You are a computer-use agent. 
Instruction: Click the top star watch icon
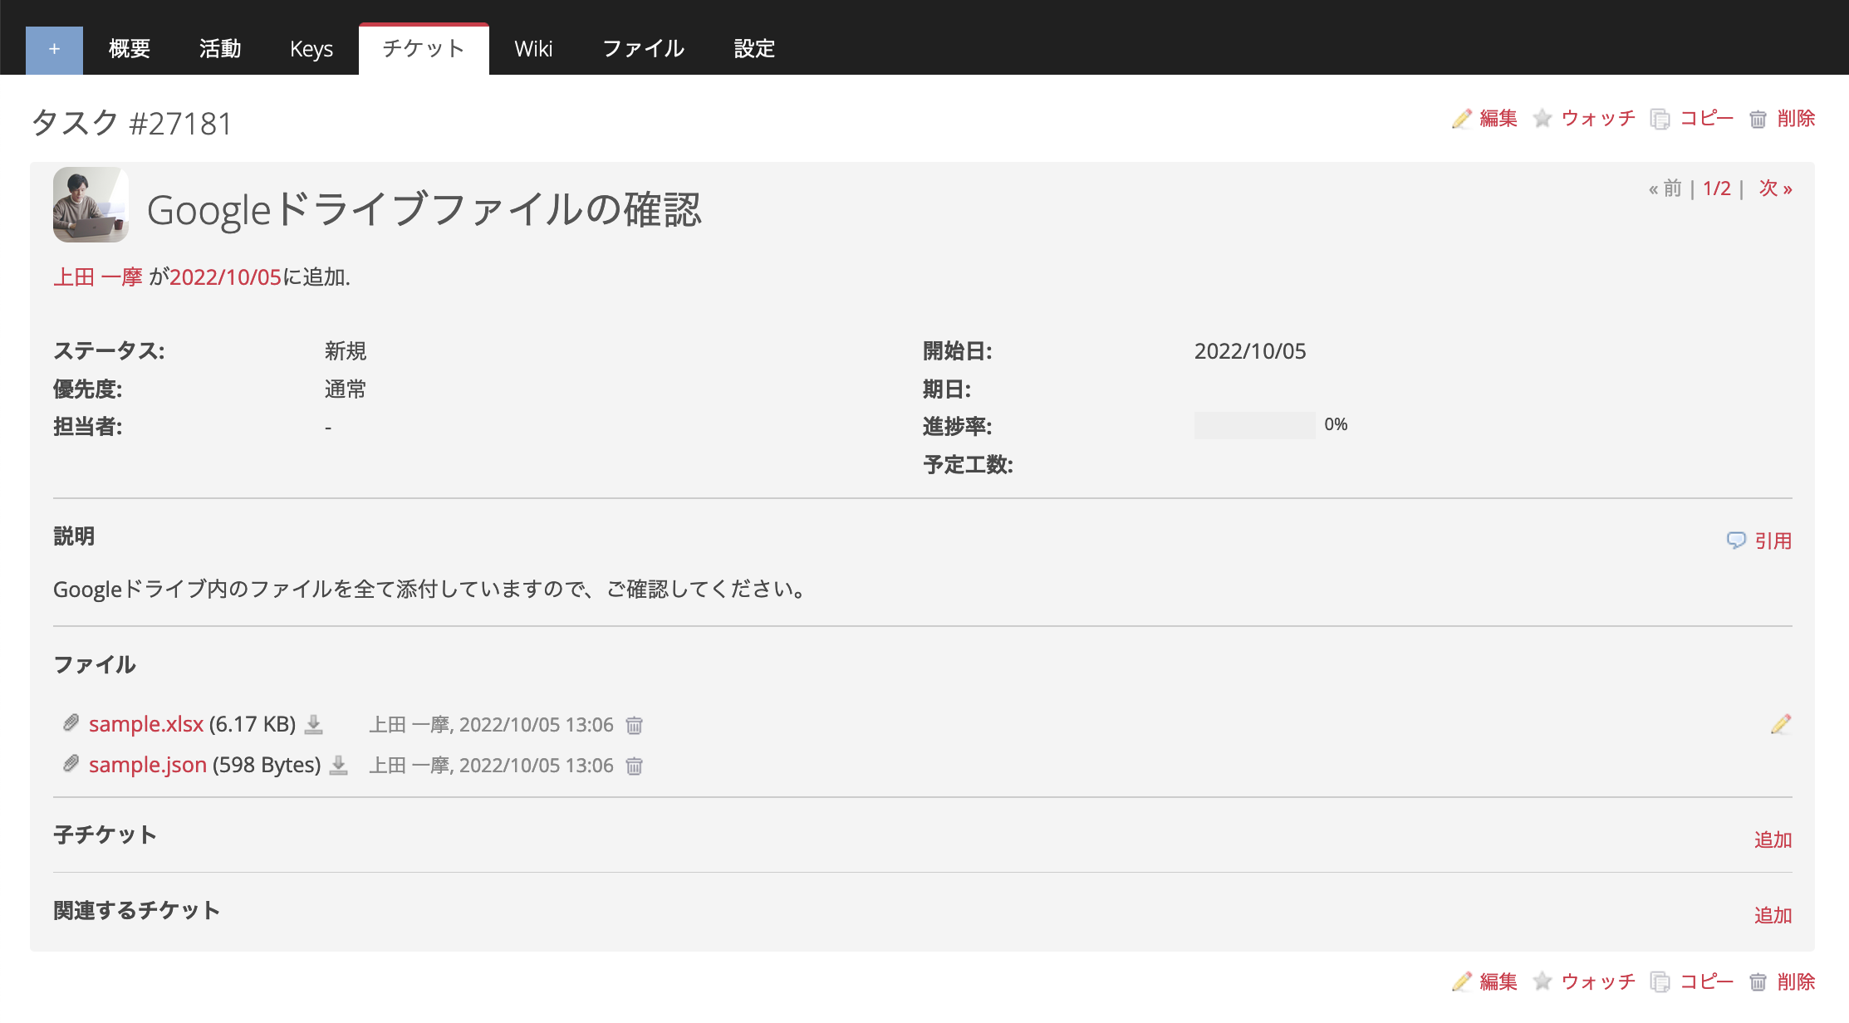pos(1542,119)
